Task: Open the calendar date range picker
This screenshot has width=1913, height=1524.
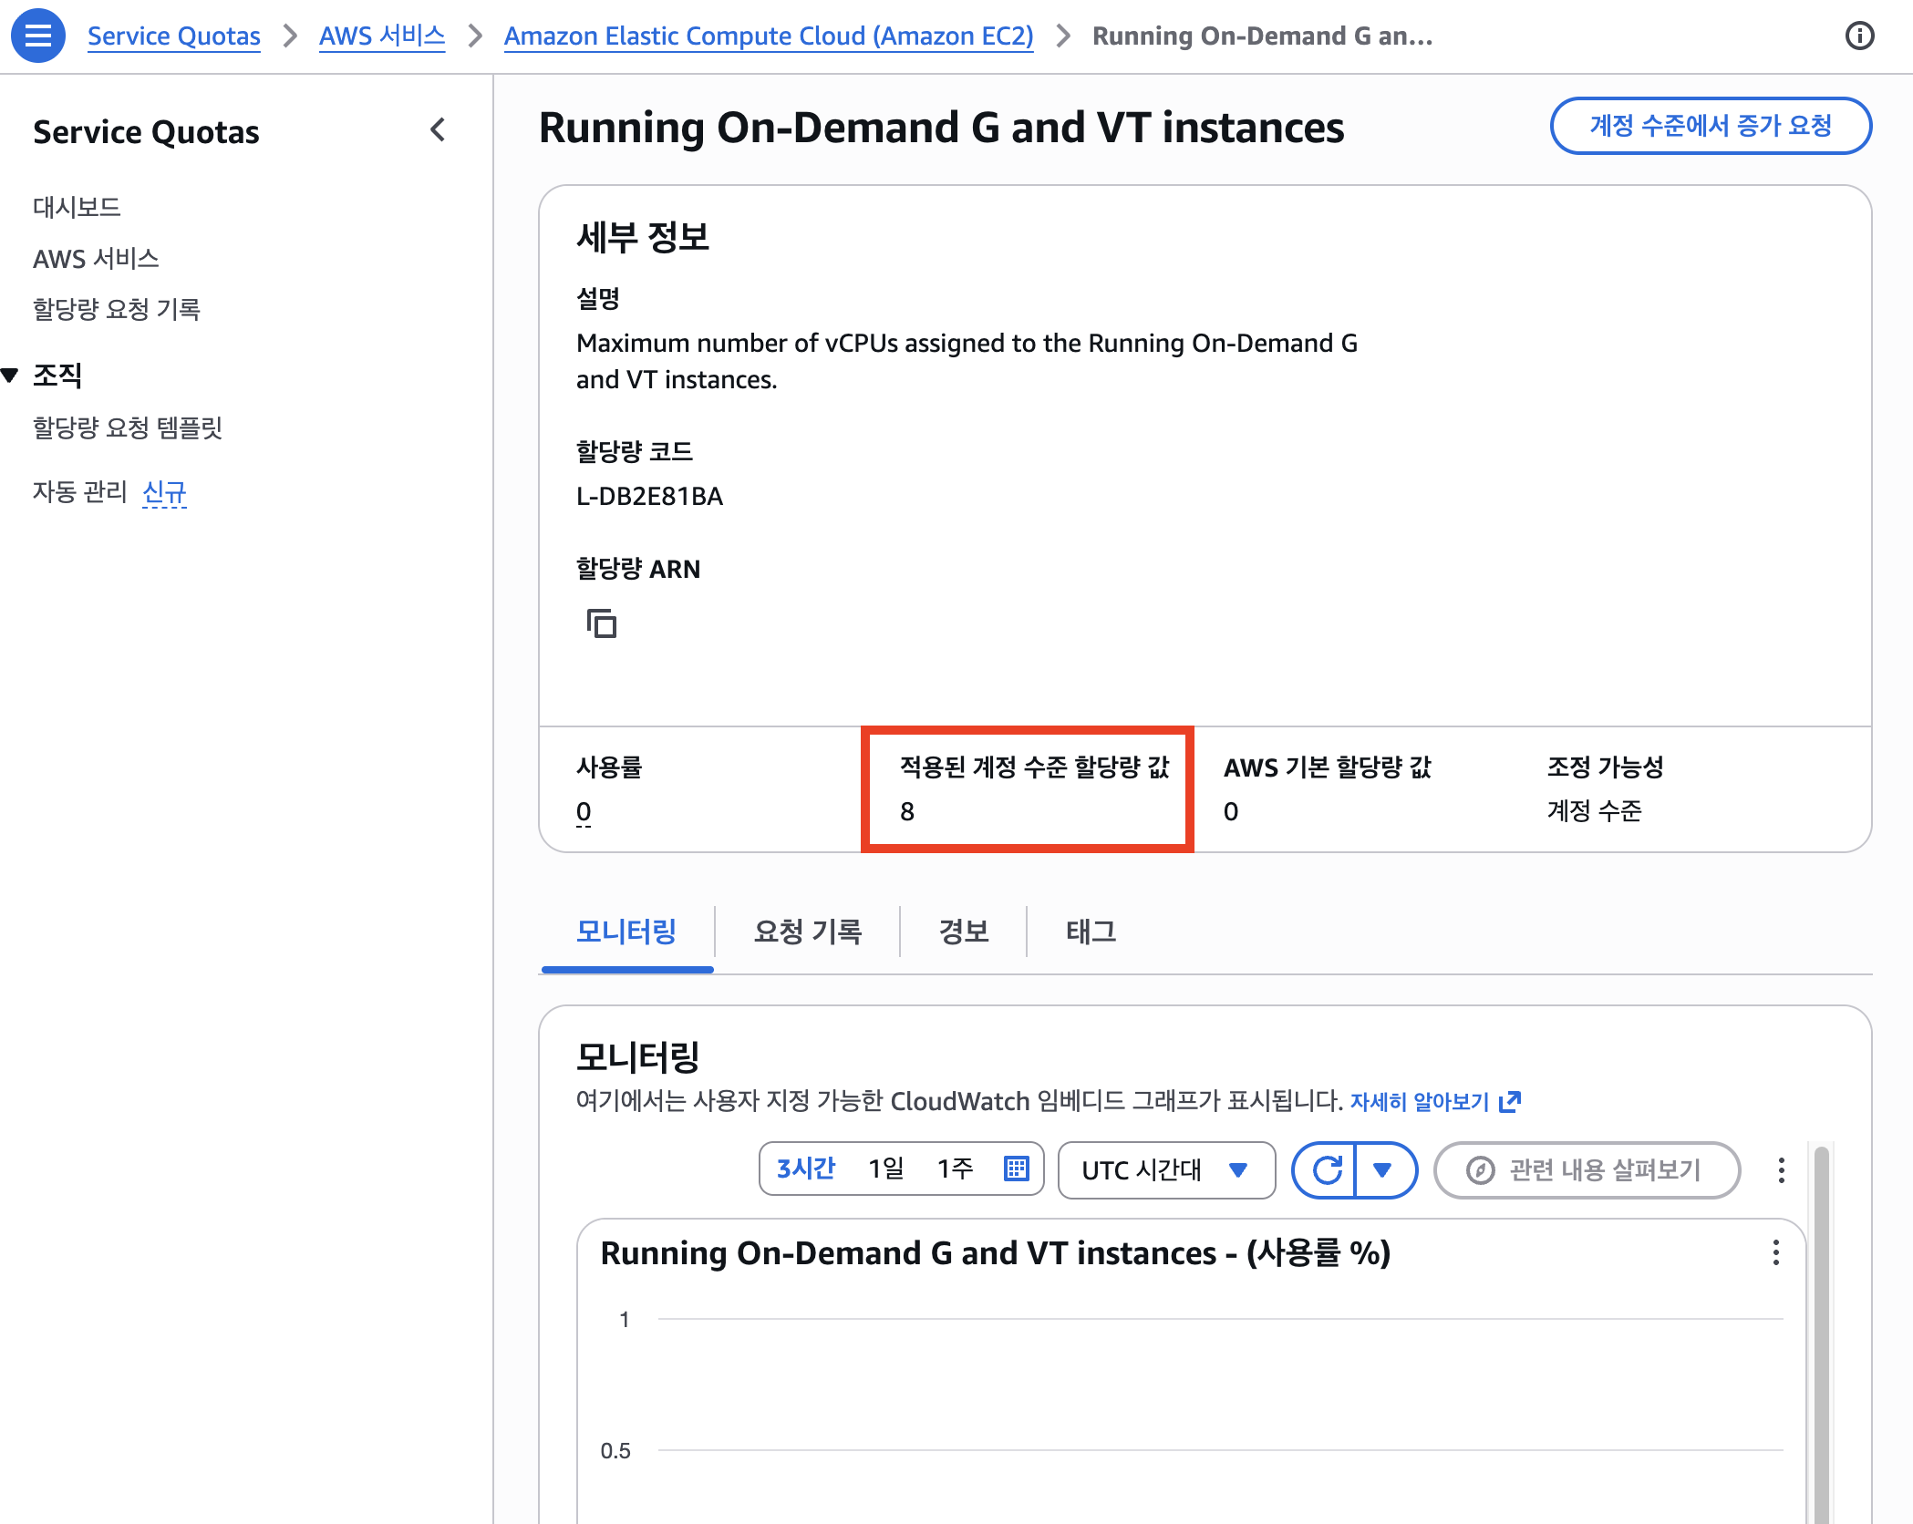Action: 1019,1169
